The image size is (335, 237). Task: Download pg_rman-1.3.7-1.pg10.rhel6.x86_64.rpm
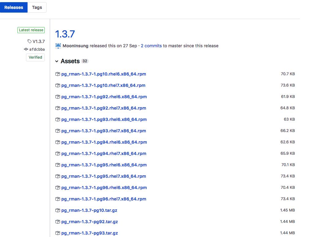pyautogui.click(x=104, y=74)
